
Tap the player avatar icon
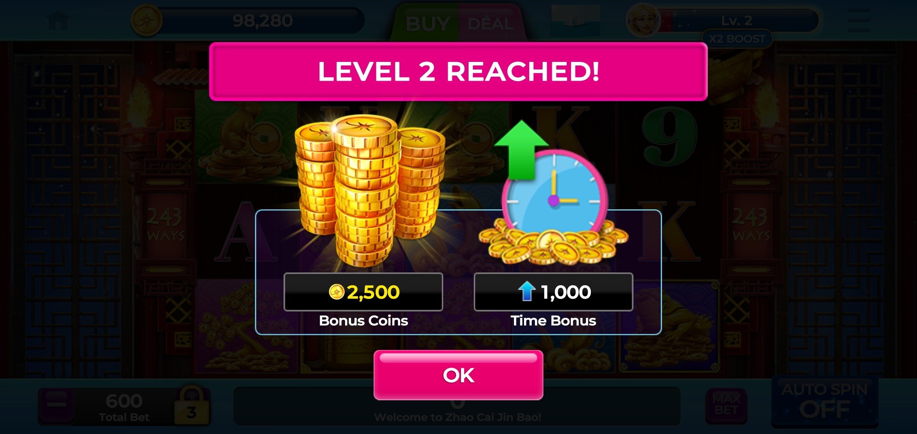click(643, 21)
